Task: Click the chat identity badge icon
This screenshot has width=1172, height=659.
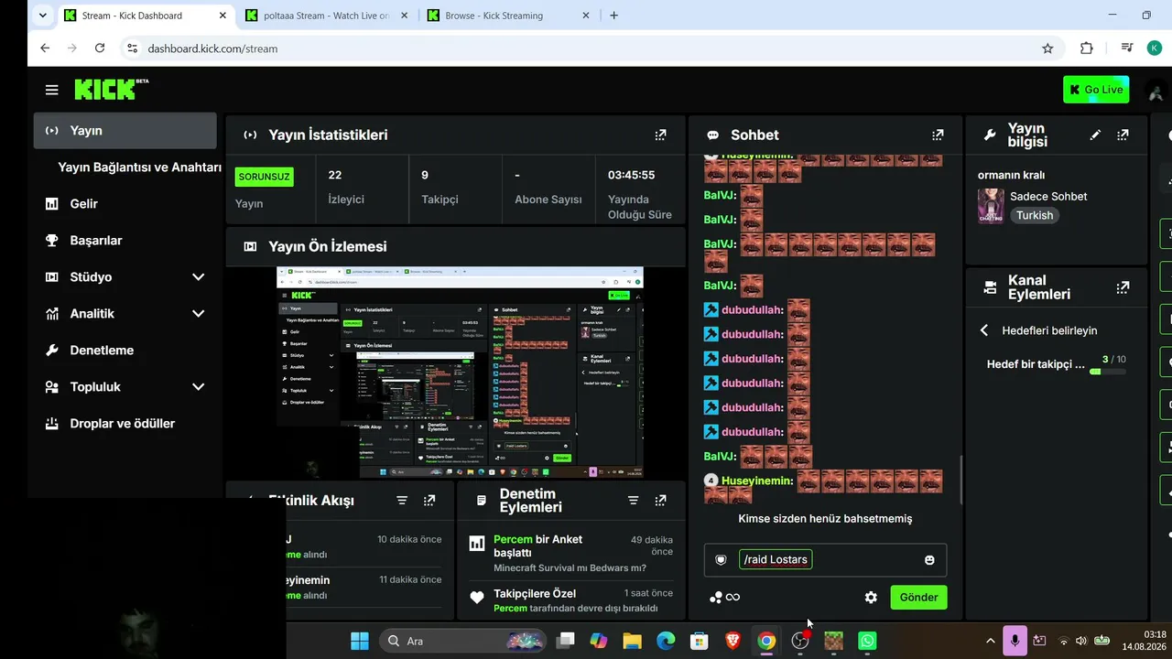Action: click(721, 560)
